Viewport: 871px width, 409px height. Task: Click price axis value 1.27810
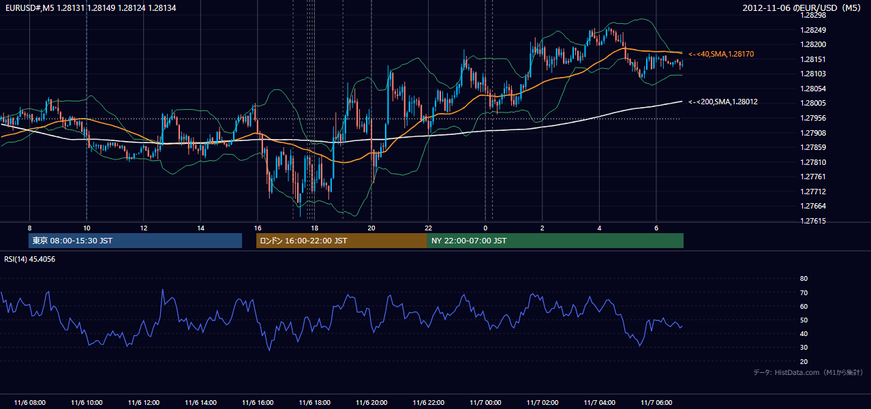coord(813,162)
